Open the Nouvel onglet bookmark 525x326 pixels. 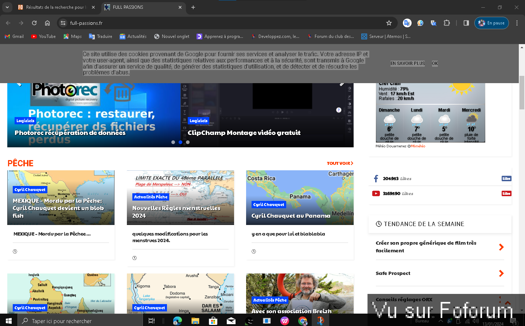pyautogui.click(x=172, y=36)
